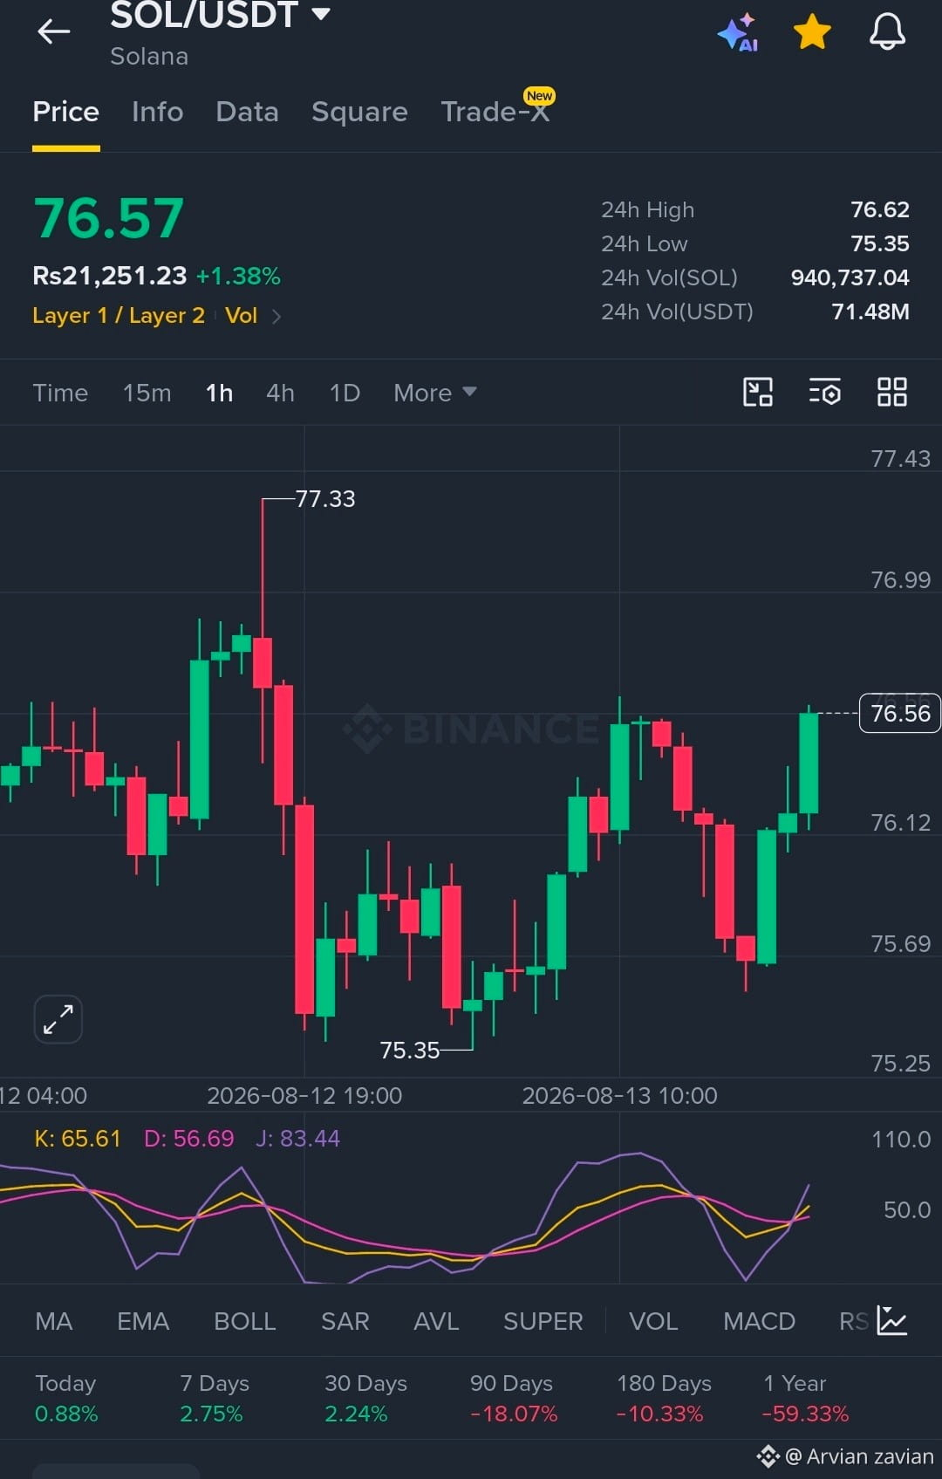Tap the J: 83.44 KDJ value
942x1479 pixels.
pyautogui.click(x=298, y=1139)
